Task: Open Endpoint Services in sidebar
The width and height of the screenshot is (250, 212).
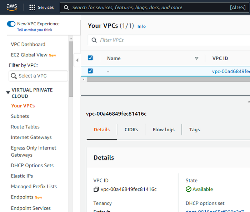Action: [31, 208]
